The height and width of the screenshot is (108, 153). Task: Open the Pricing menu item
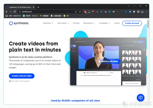76,23
